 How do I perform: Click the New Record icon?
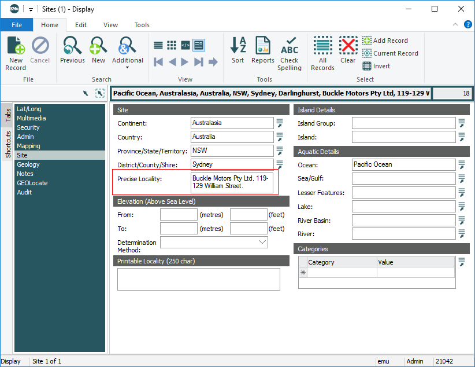(16, 52)
